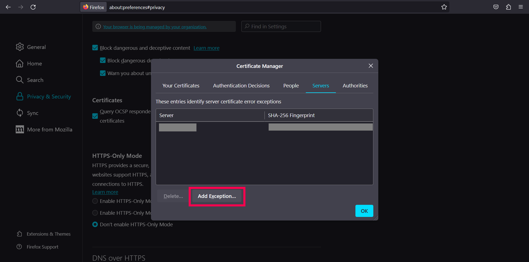Toggle Block dangerous and deceptive content checkbox
Image resolution: width=529 pixels, height=262 pixels.
click(95, 48)
